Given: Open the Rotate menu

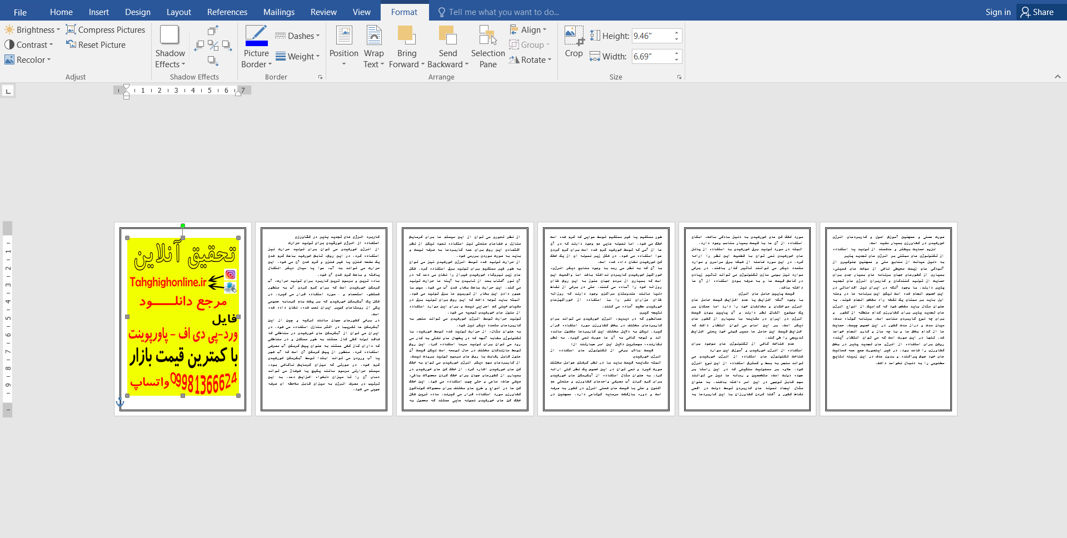Looking at the screenshot, I should (x=531, y=60).
